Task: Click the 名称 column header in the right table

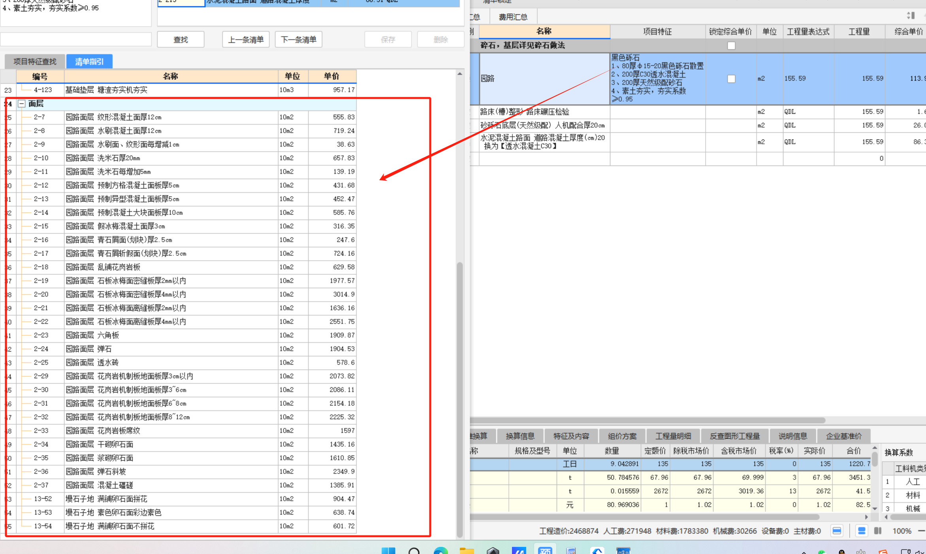Action: tap(544, 31)
